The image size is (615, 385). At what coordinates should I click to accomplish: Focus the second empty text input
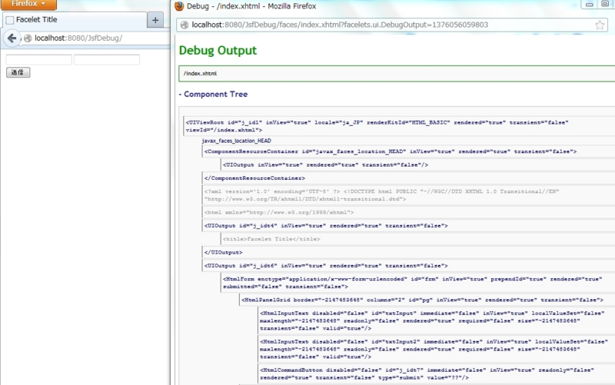(107, 60)
